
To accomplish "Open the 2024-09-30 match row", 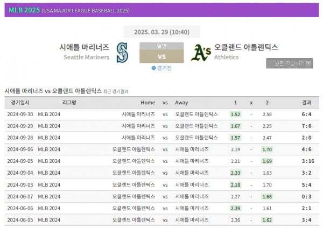I will (x=161, y=114).
